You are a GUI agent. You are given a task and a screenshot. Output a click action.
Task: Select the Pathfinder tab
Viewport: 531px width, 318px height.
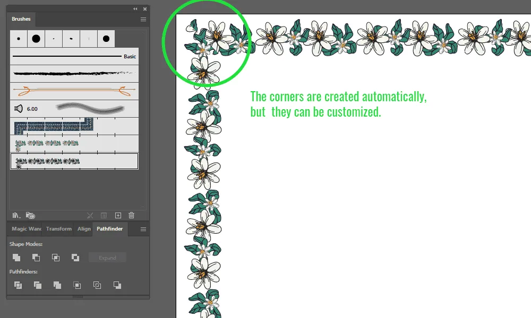click(x=110, y=229)
